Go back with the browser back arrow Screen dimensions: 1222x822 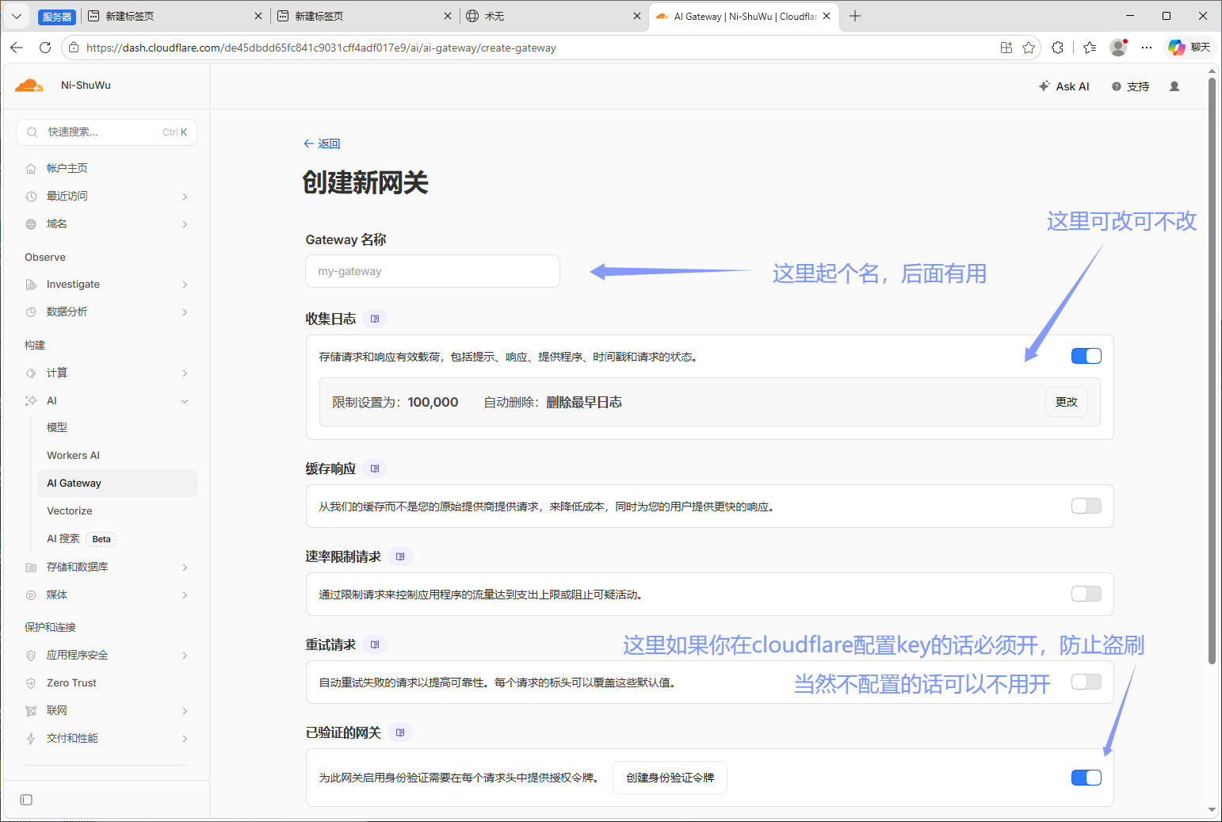click(17, 48)
